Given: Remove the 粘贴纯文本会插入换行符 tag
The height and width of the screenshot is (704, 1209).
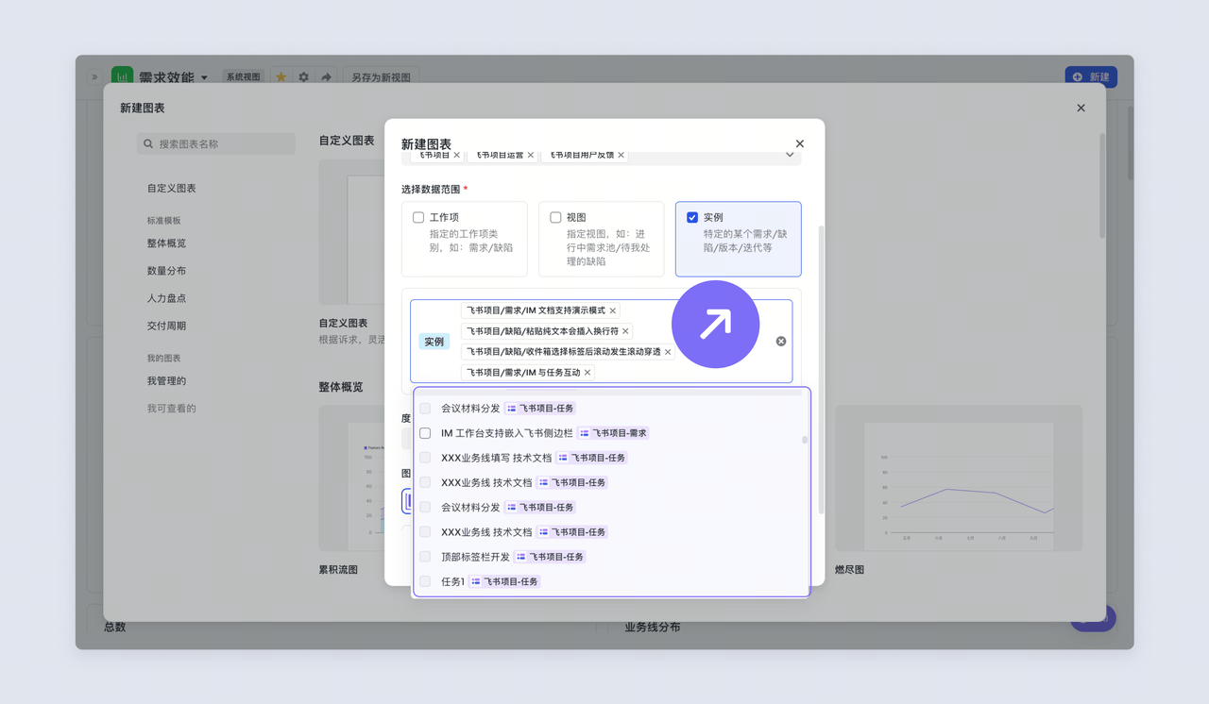Looking at the screenshot, I should click(625, 331).
